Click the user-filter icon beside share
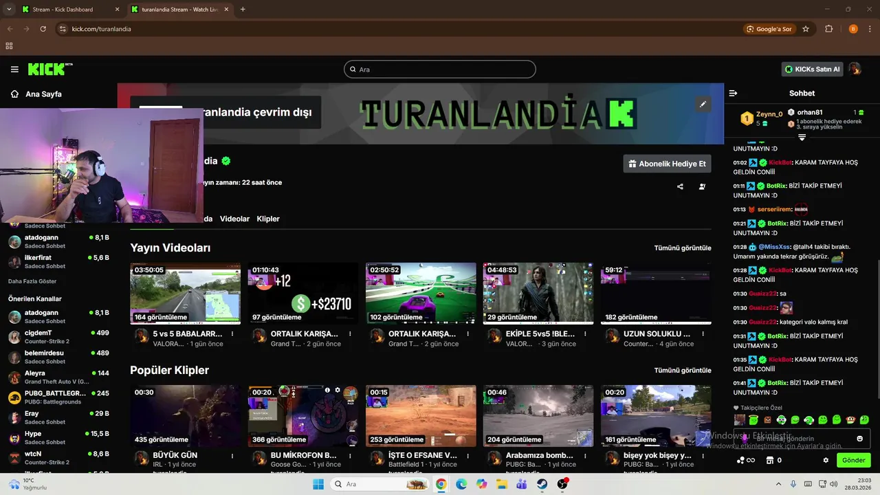Image resolution: width=880 pixels, height=495 pixels. (702, 186)
